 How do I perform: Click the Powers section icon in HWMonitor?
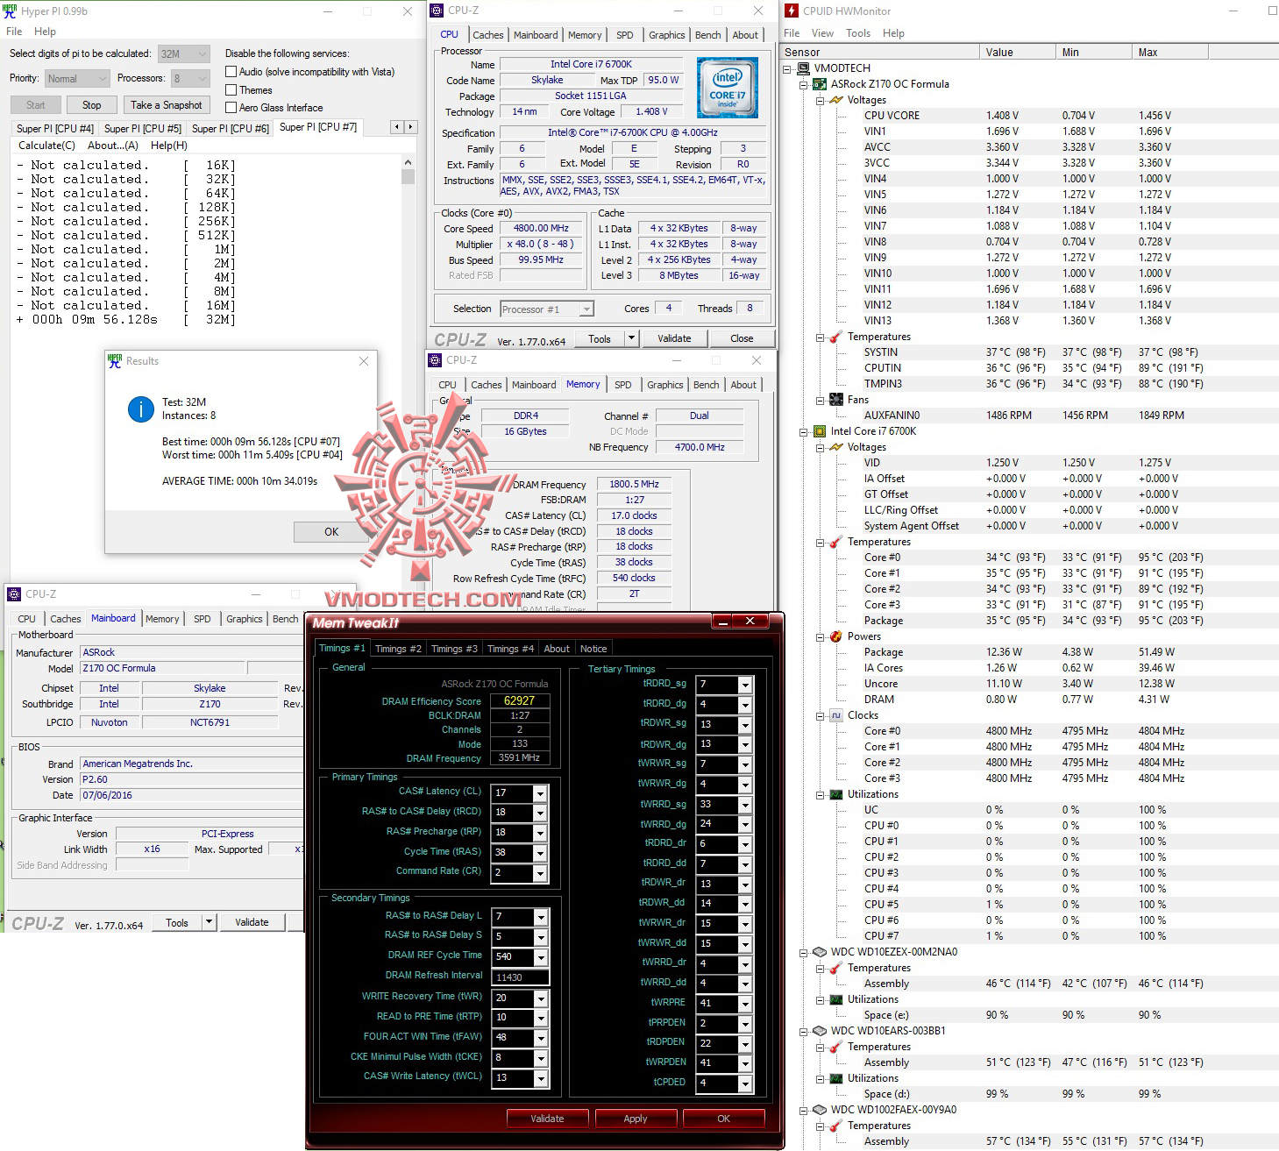coord(835,636)
